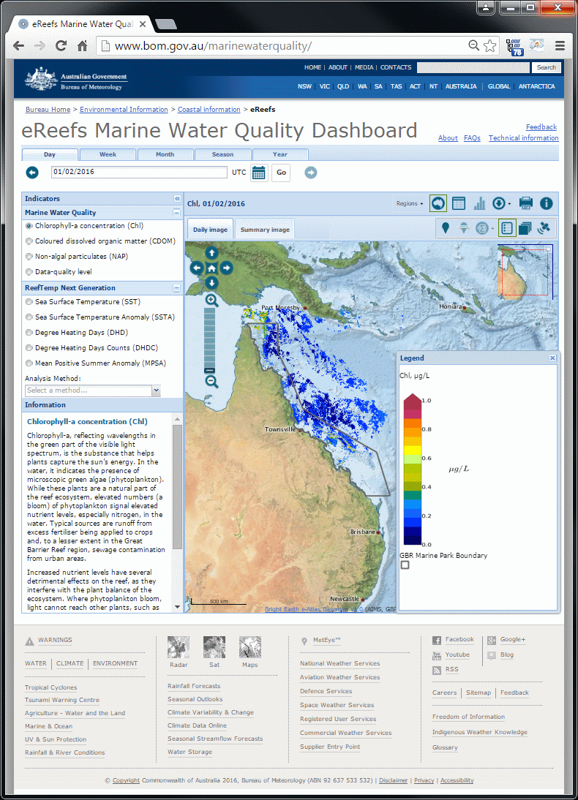Pan the map left
This screenshot has width=578, height=800.
(197, 268)
